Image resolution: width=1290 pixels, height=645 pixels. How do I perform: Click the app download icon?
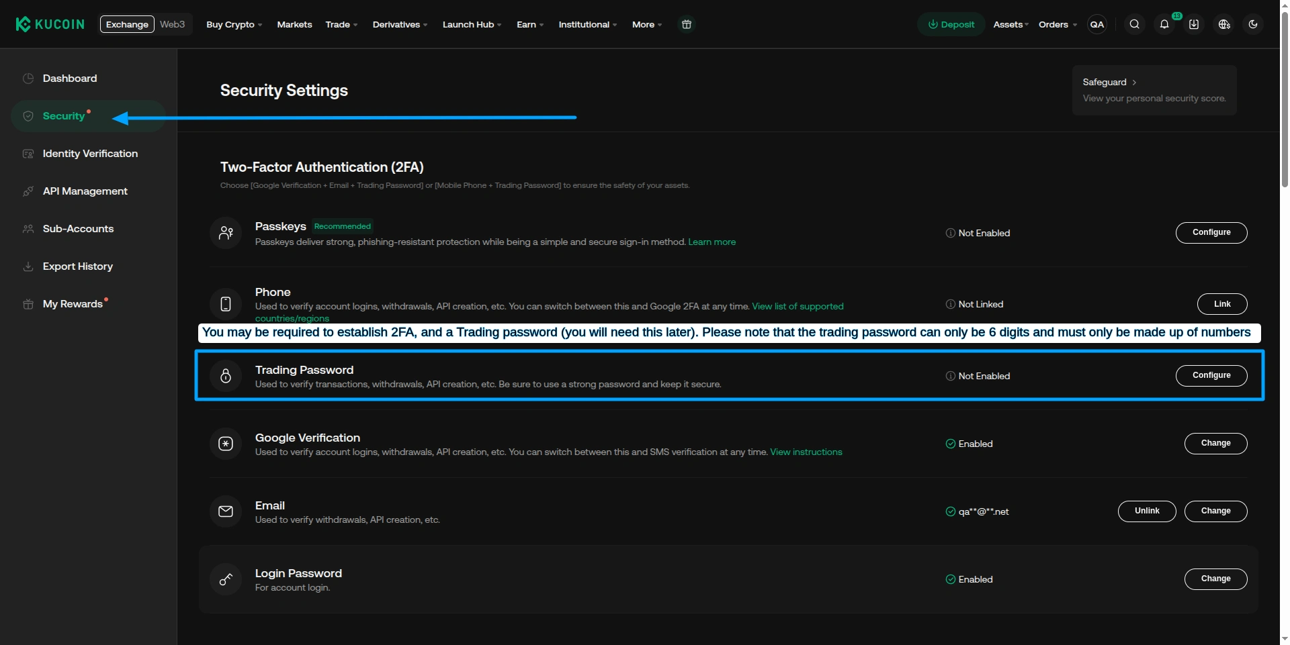(1194, 24)
